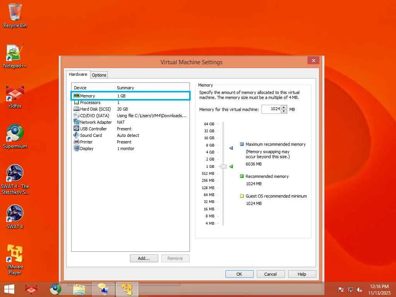Select the 'NAT' network adapter summary
Viewport: 396px width, 297px height.
pos(121,122)
